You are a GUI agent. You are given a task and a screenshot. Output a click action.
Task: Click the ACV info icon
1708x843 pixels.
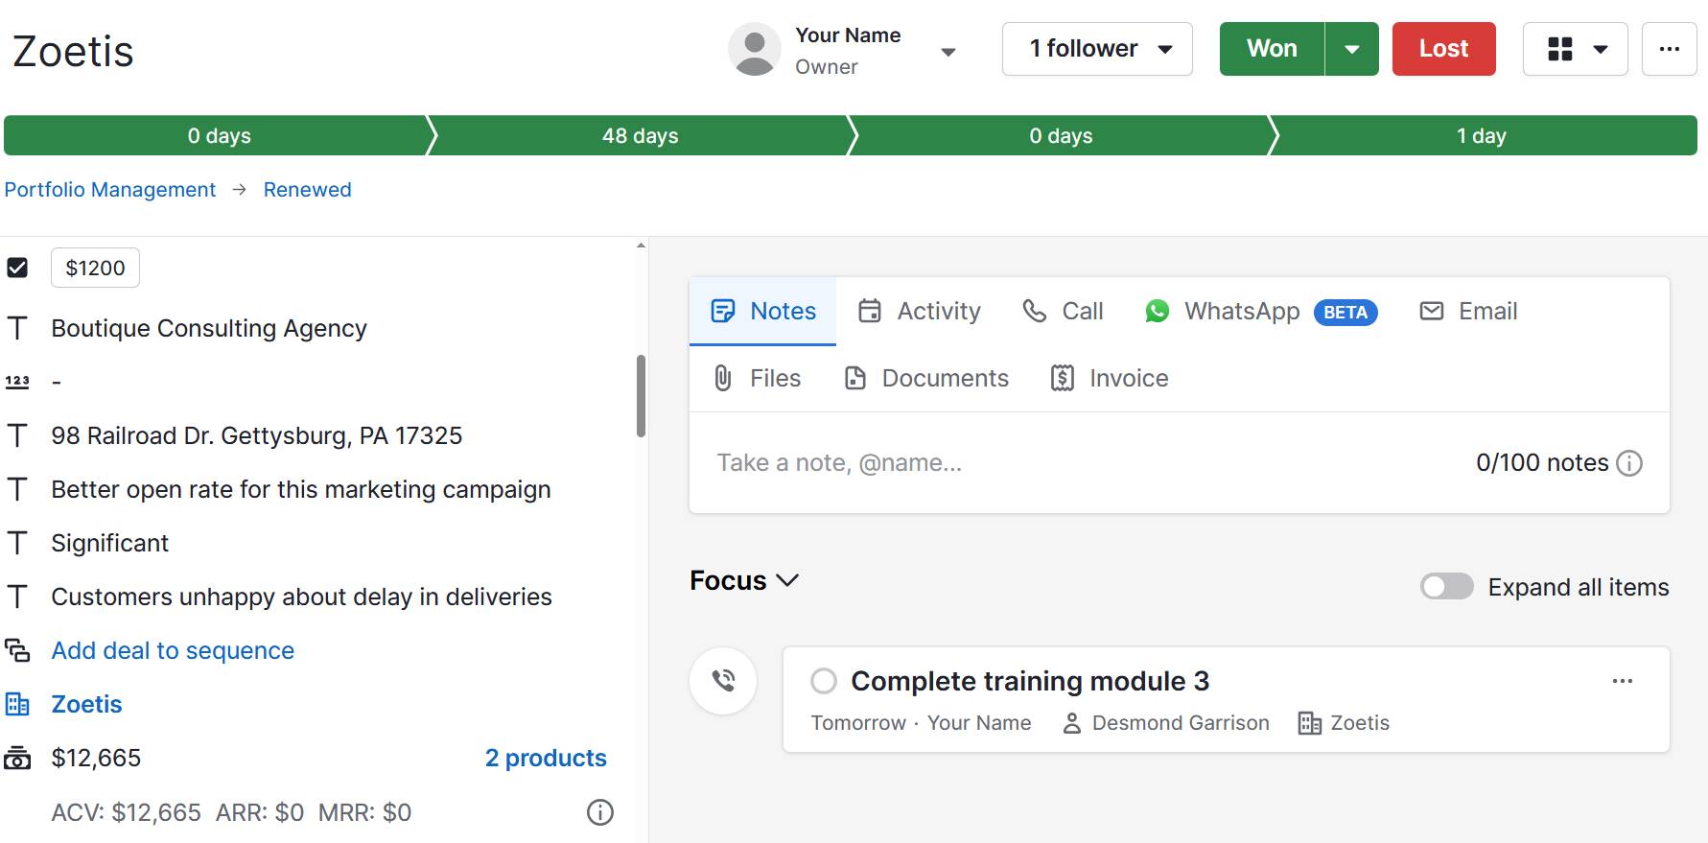tap(600, 812)
